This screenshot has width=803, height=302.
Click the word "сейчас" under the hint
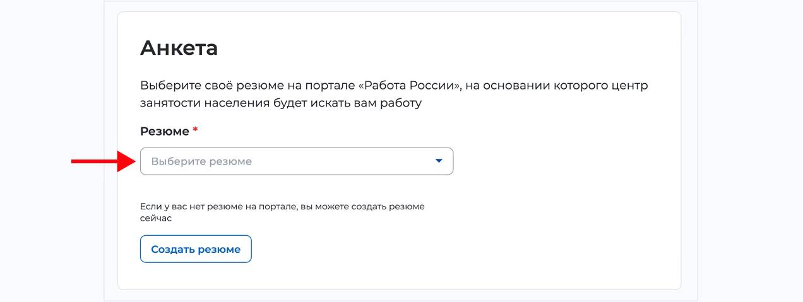(x=155, y=218)
